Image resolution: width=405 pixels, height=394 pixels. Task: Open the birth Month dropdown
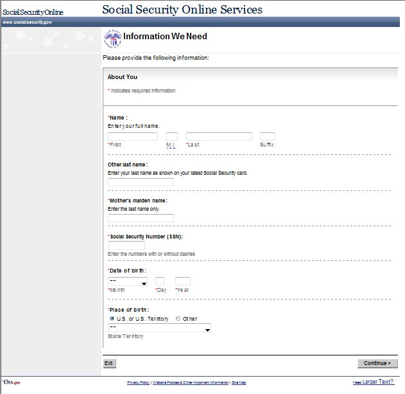pyautogui.click(x=128, y=282)
